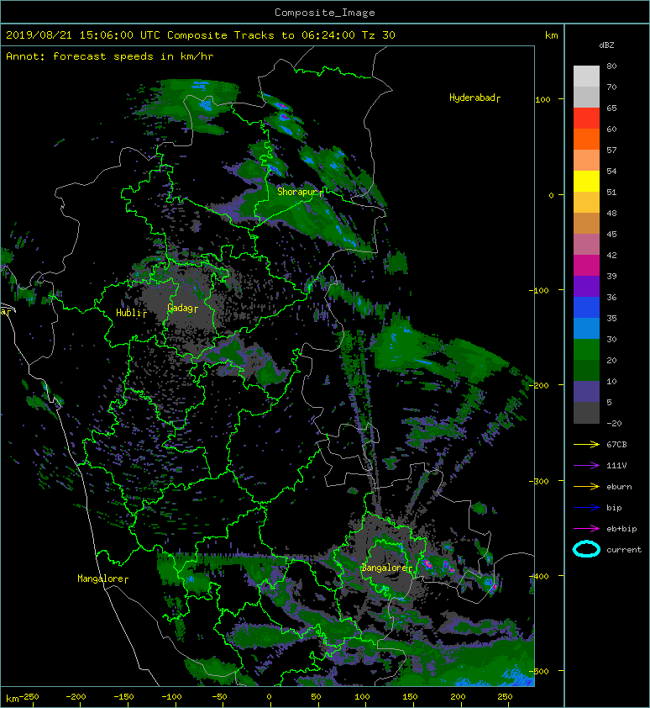
Task: Click the 10 dBZ slate purple swatch
Action: 586,391
